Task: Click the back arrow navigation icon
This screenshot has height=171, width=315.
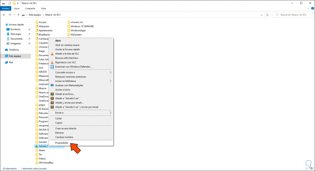Action: pos(4,15)
